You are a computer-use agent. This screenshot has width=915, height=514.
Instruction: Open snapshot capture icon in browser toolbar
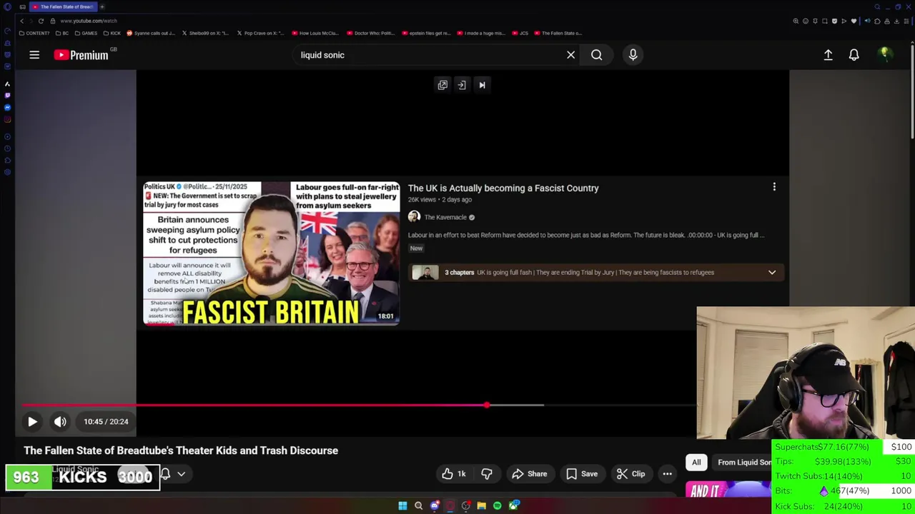coord(824,21)
